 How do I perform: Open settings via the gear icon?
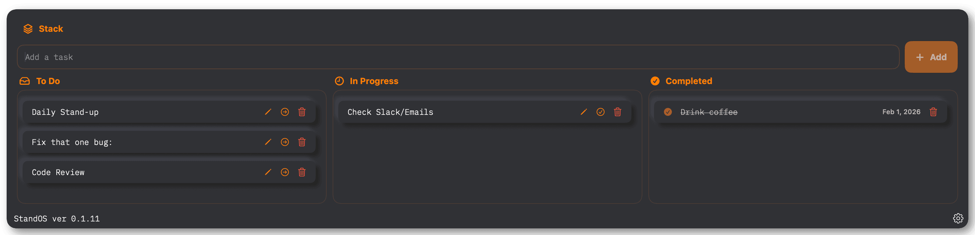958,218
